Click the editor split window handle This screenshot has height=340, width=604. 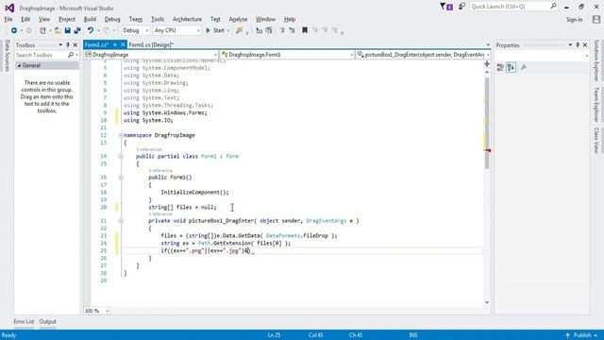pyautogui.click(x=487, y=64)
